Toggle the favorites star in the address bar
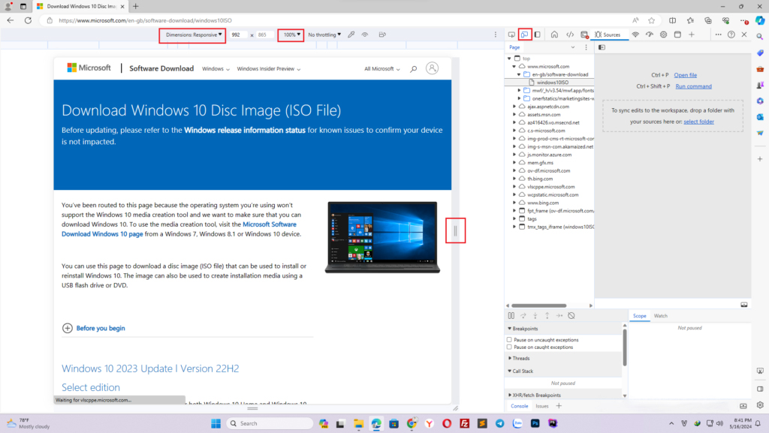769x433 pixels. [x=651, y=21]
